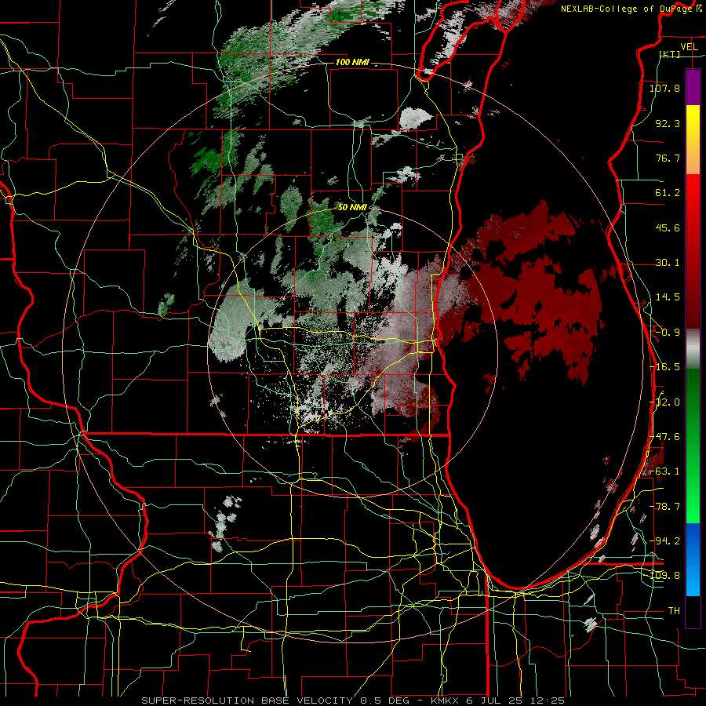The image size is (706, 706).
Task: Click the TH threshold label
Action: pyautogui.click(x=674, y=610)
